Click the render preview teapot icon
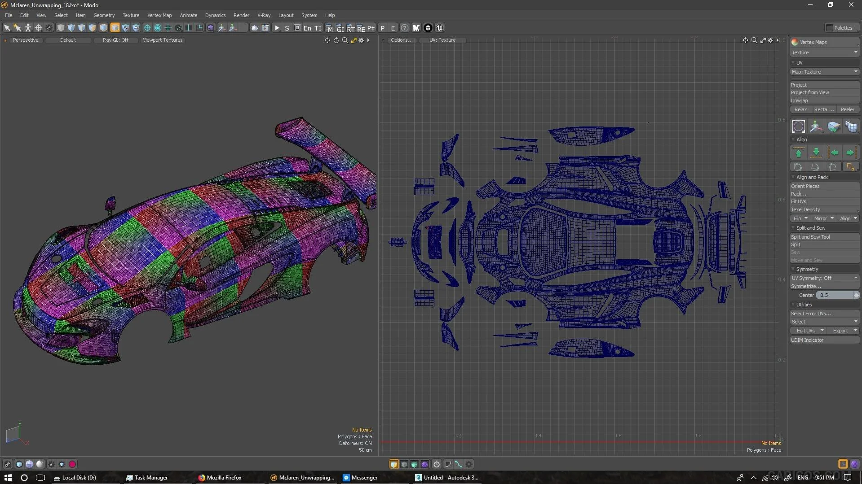The image size is (862, 484). point(254,27)
